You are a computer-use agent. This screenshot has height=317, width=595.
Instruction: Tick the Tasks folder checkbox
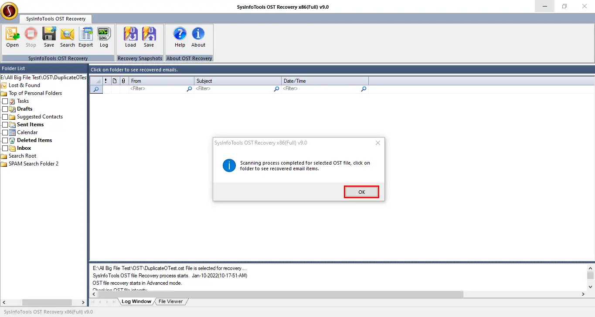pyautogui.click(x=5, y=101)
